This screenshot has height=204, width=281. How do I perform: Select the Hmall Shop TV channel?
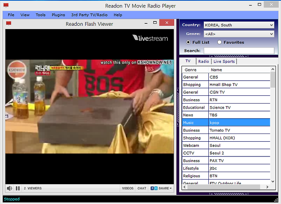[226, 84]
